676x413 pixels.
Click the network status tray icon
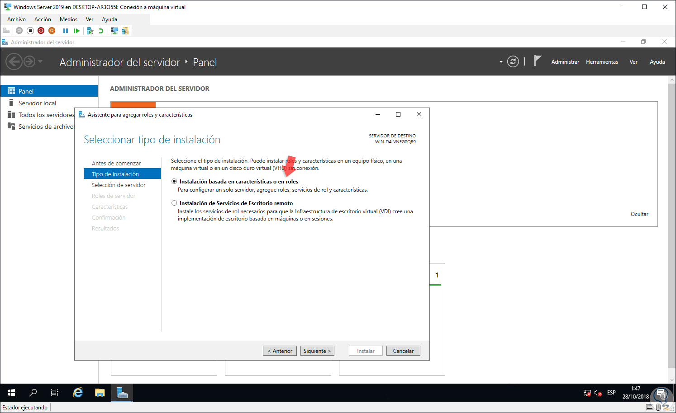(x=587, y=393)
